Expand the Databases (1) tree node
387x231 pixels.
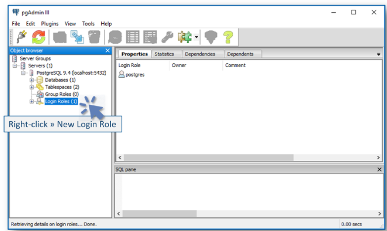(x=32, y=80)
